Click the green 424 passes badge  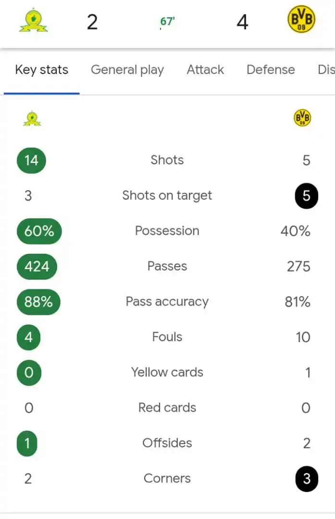pos(37,266)
